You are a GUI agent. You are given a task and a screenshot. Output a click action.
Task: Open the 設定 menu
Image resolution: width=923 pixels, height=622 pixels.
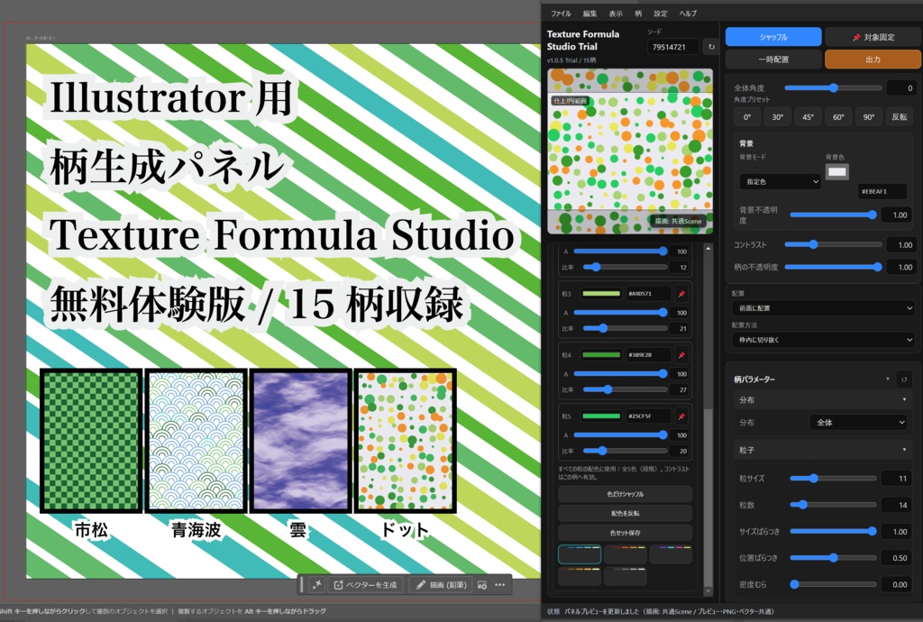[661, 13]
